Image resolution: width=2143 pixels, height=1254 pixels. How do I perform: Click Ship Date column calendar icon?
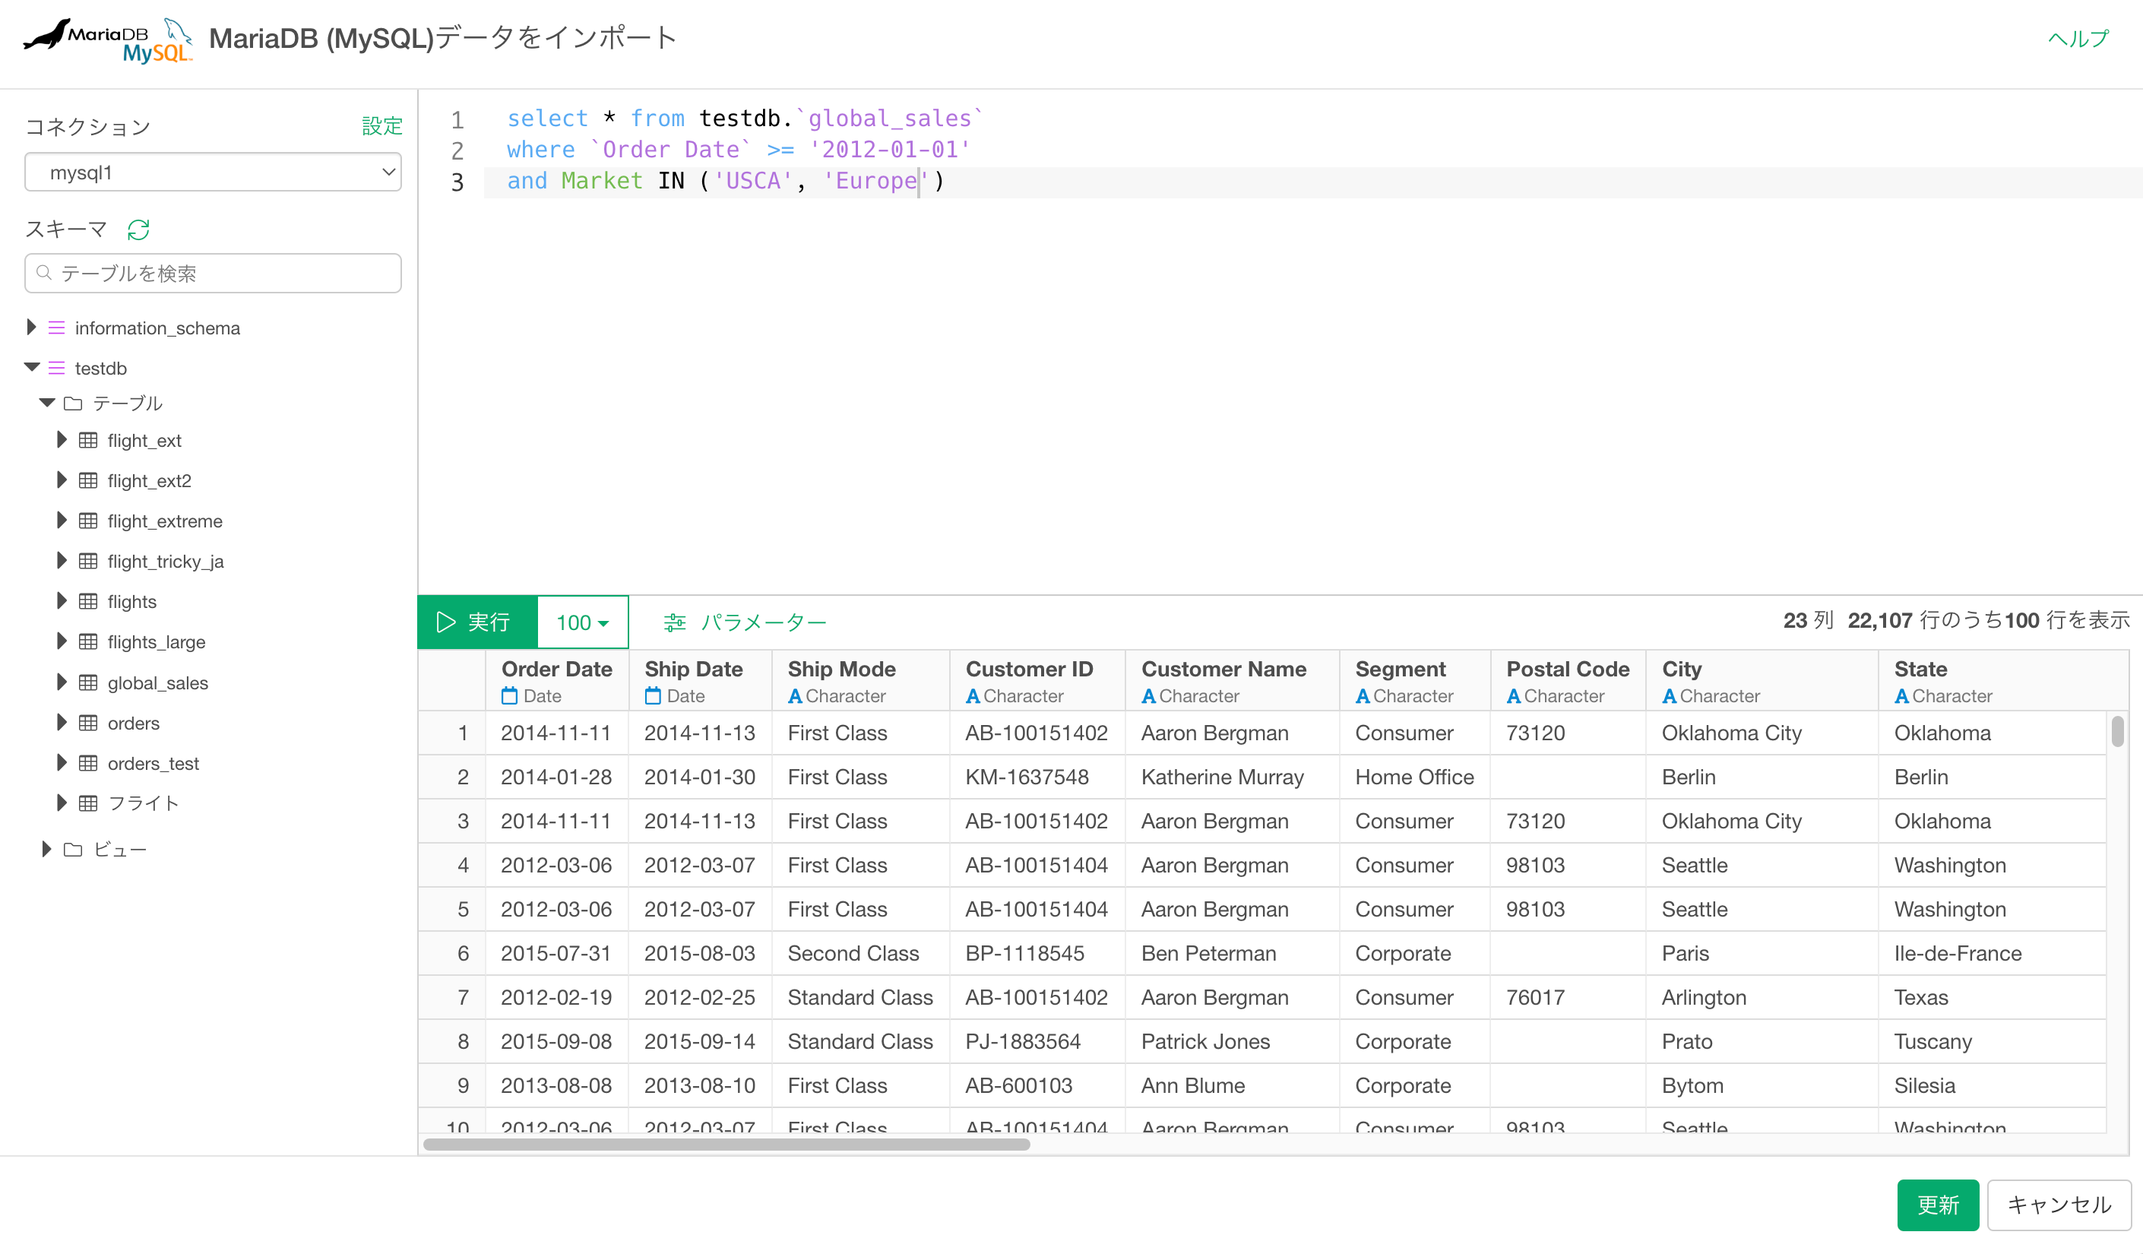point(652,696)
